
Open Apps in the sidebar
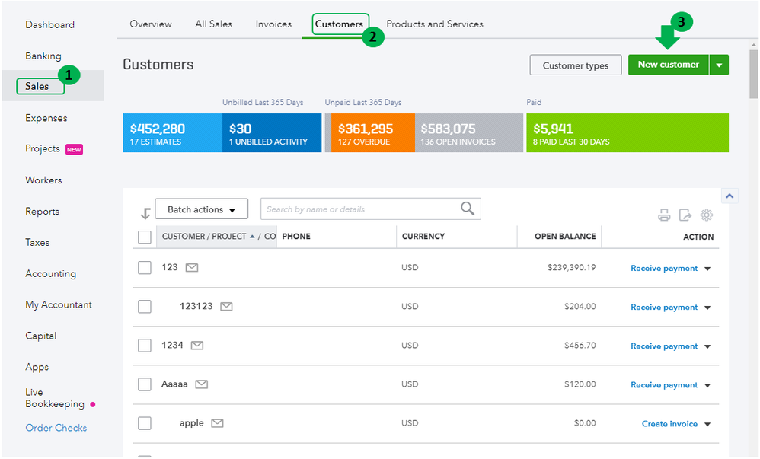tap(37, 367)
